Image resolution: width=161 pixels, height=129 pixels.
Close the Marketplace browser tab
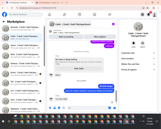click(x=62, y=3)
